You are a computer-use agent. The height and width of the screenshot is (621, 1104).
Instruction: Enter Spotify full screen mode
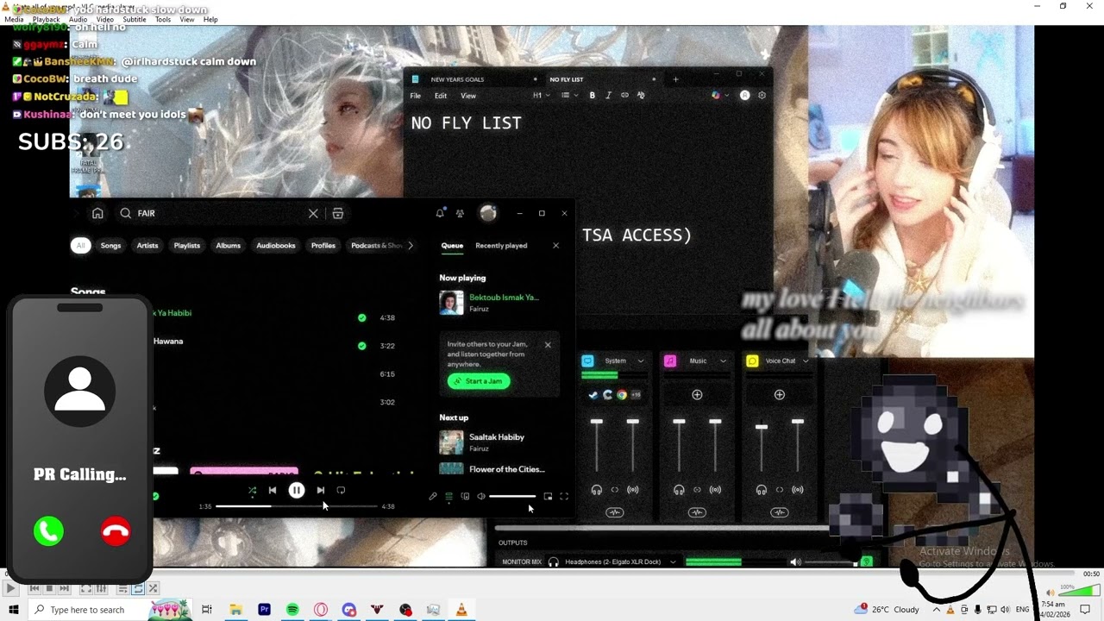click(x=564, y=496)
